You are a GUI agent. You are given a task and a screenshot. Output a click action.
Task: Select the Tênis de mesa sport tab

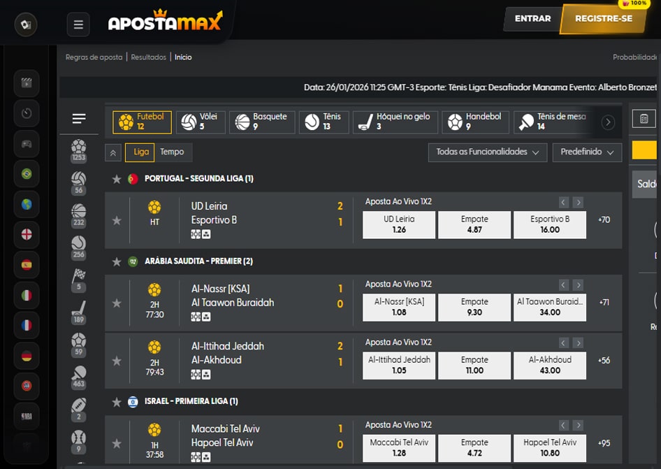point(552,122)
